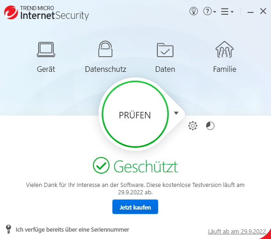Select the Familie label
The width and height of the screenshot is (271, 239).
click(225, 69)
